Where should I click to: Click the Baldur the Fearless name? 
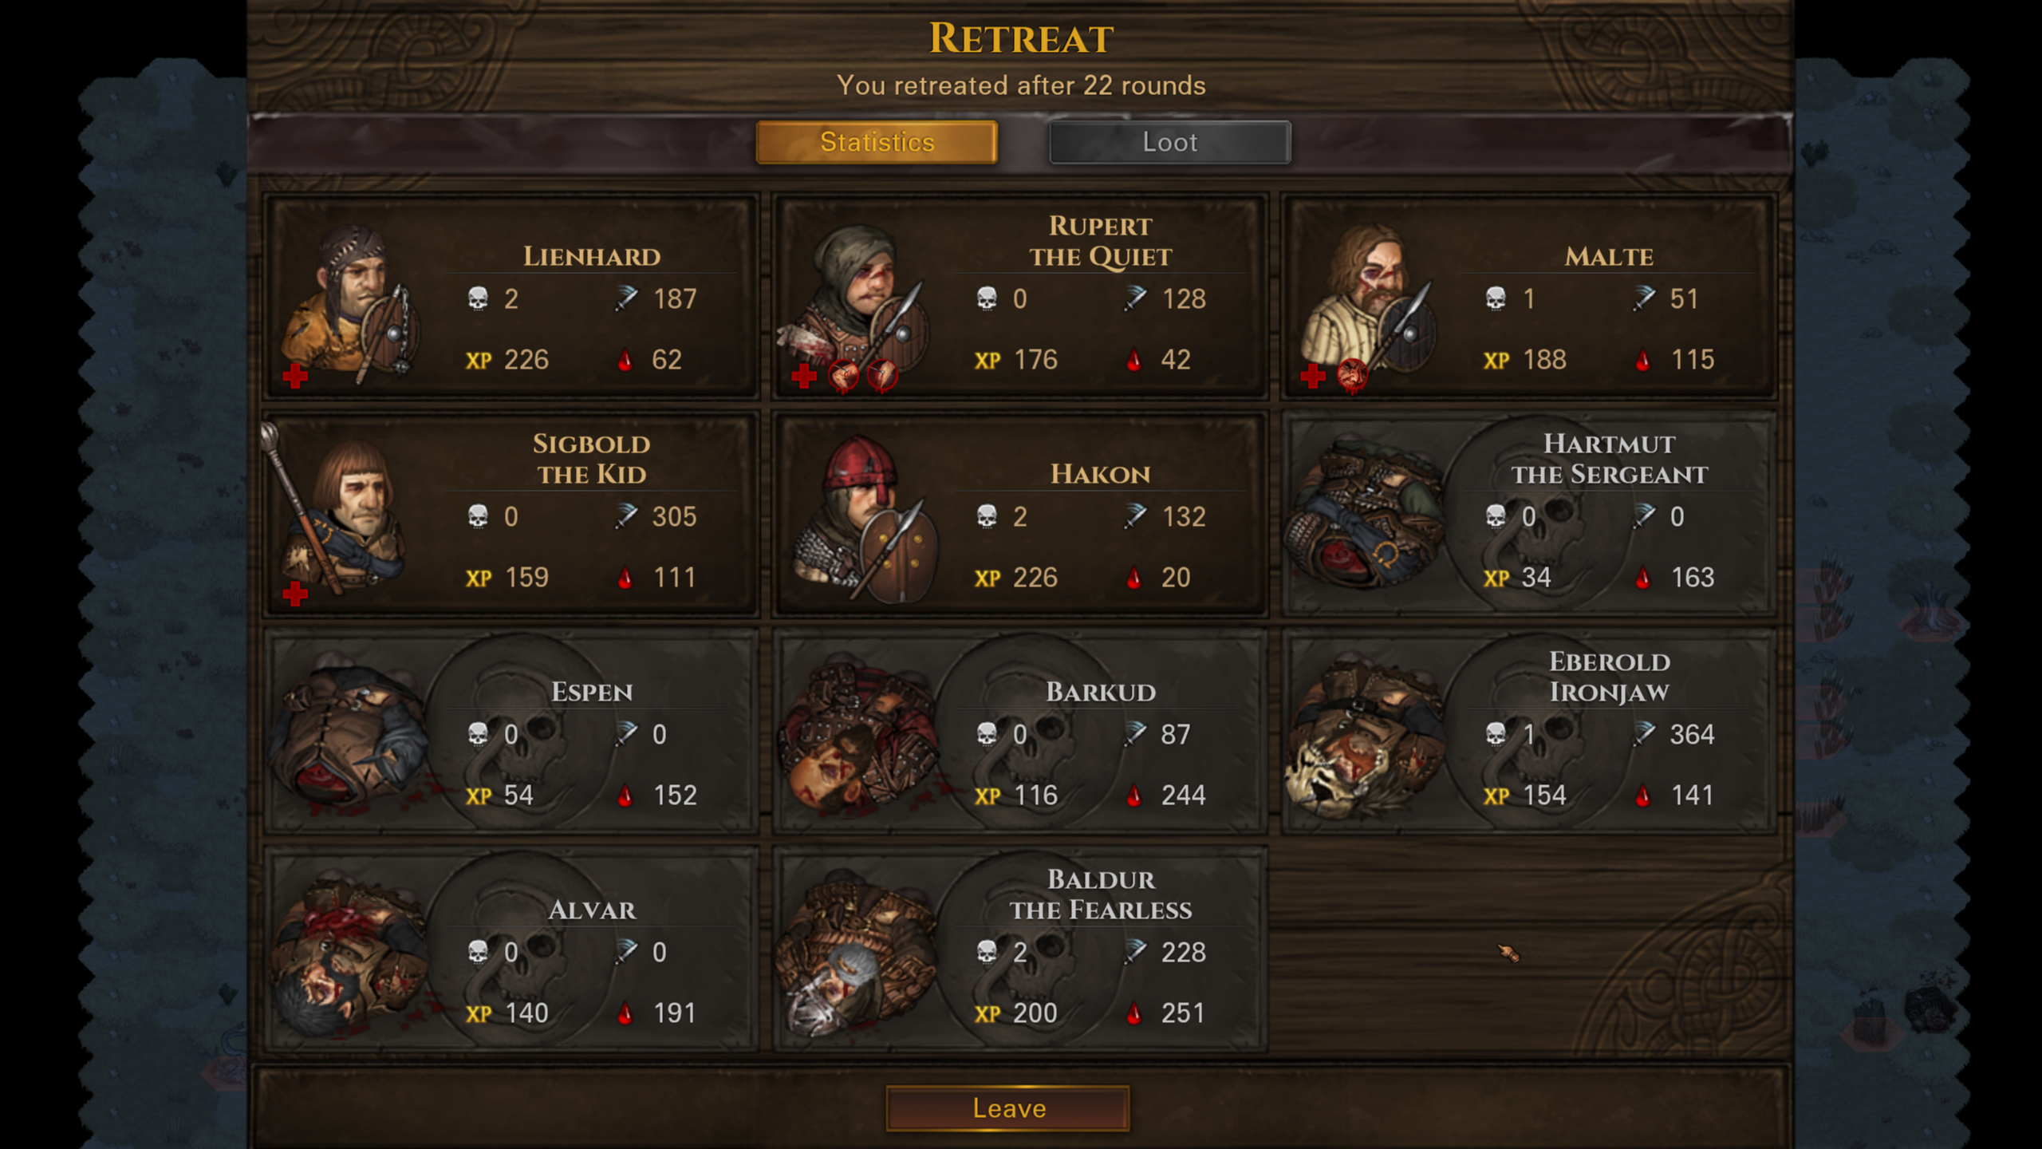coord(1101,894)
